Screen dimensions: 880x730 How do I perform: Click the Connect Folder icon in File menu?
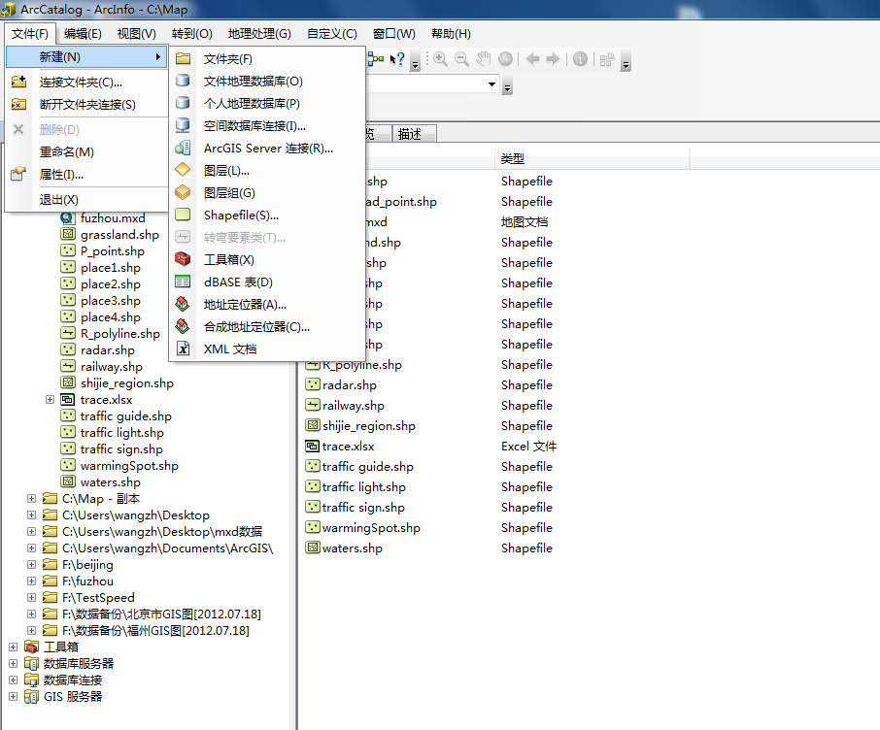coord(18,82)
